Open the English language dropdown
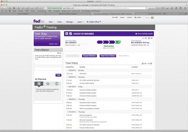The height and width of the screenshot is (132, 188). pos(139,18)
